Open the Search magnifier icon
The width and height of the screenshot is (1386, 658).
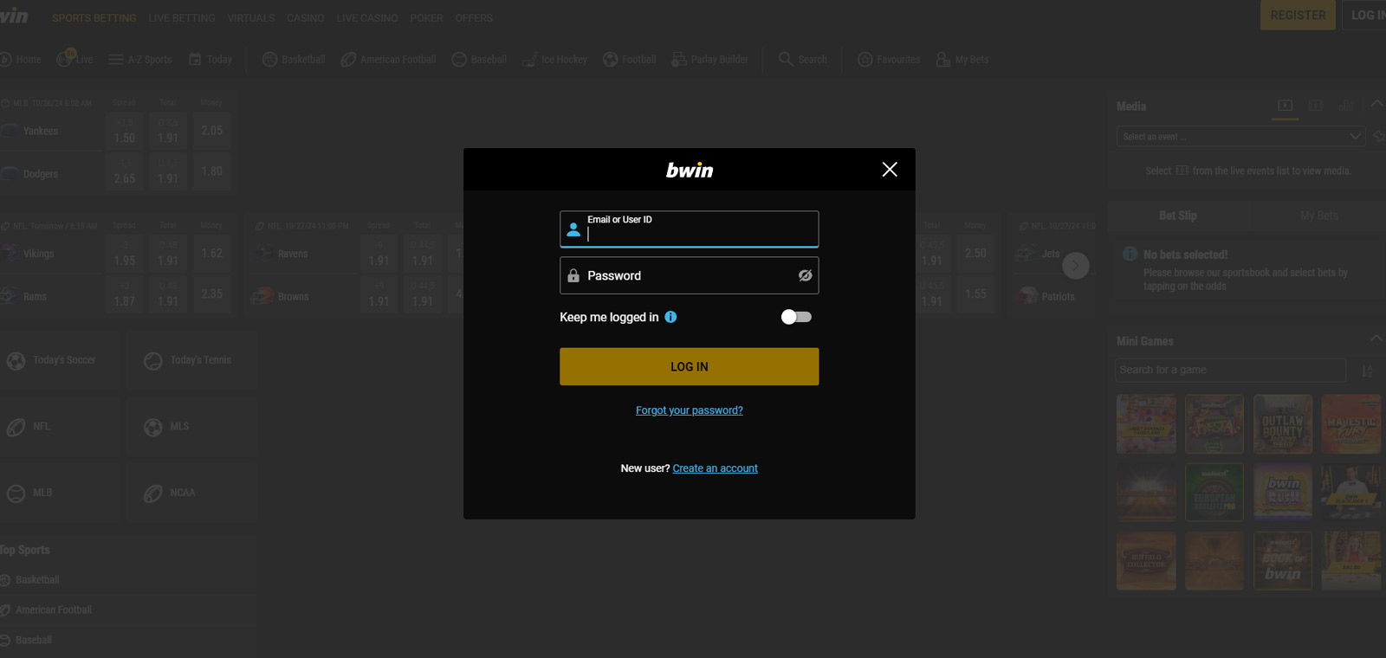(786, 59)
